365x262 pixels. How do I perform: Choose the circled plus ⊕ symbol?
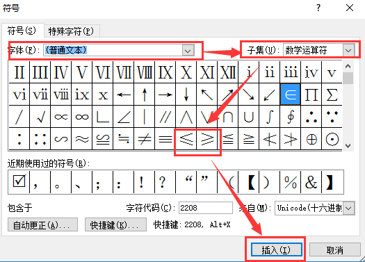[311, 139]
